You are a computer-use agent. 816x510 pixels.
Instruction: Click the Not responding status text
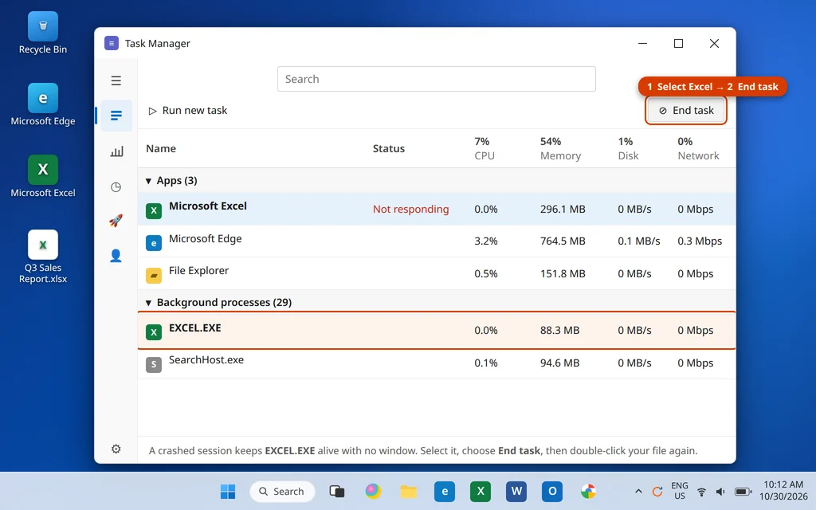pyautogui.click(x=410, y=210)
